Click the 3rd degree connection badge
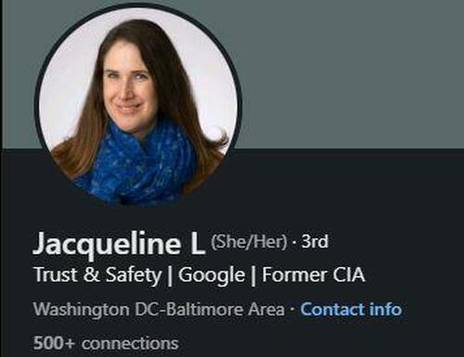This screenshot has width=464, height=357. click(x=315, y=241)
